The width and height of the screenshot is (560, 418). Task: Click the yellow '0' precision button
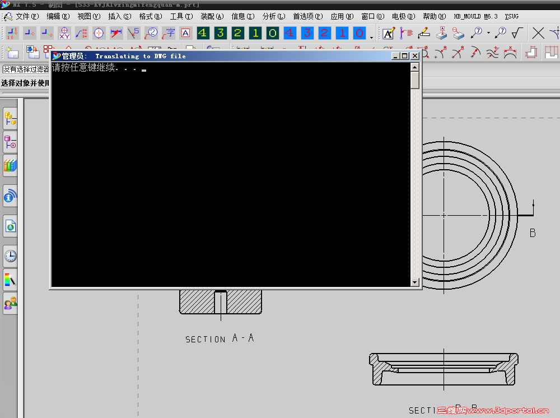click(x=273, y=33)
